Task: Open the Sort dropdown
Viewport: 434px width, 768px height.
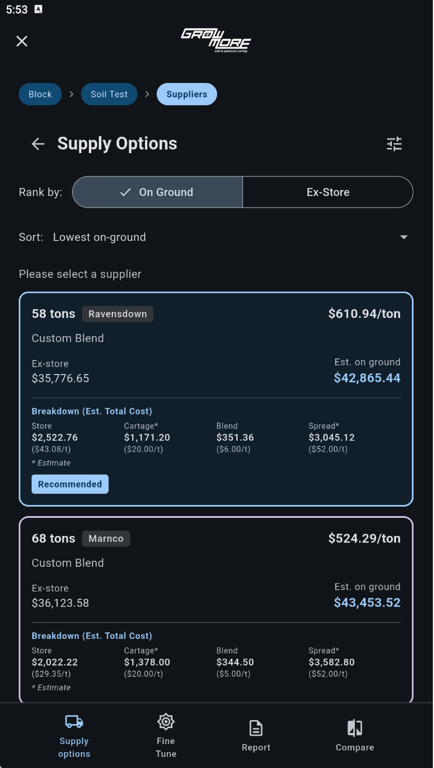Action: [404, 237]
